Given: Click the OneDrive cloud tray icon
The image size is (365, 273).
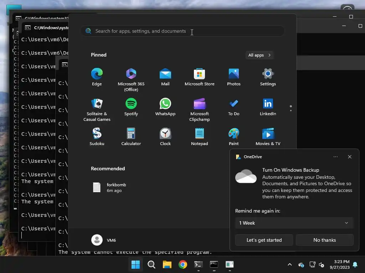Looking at the screenshot, I should click(301, 264).
